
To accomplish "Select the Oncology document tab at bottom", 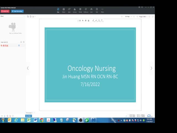I will [29, 113].
